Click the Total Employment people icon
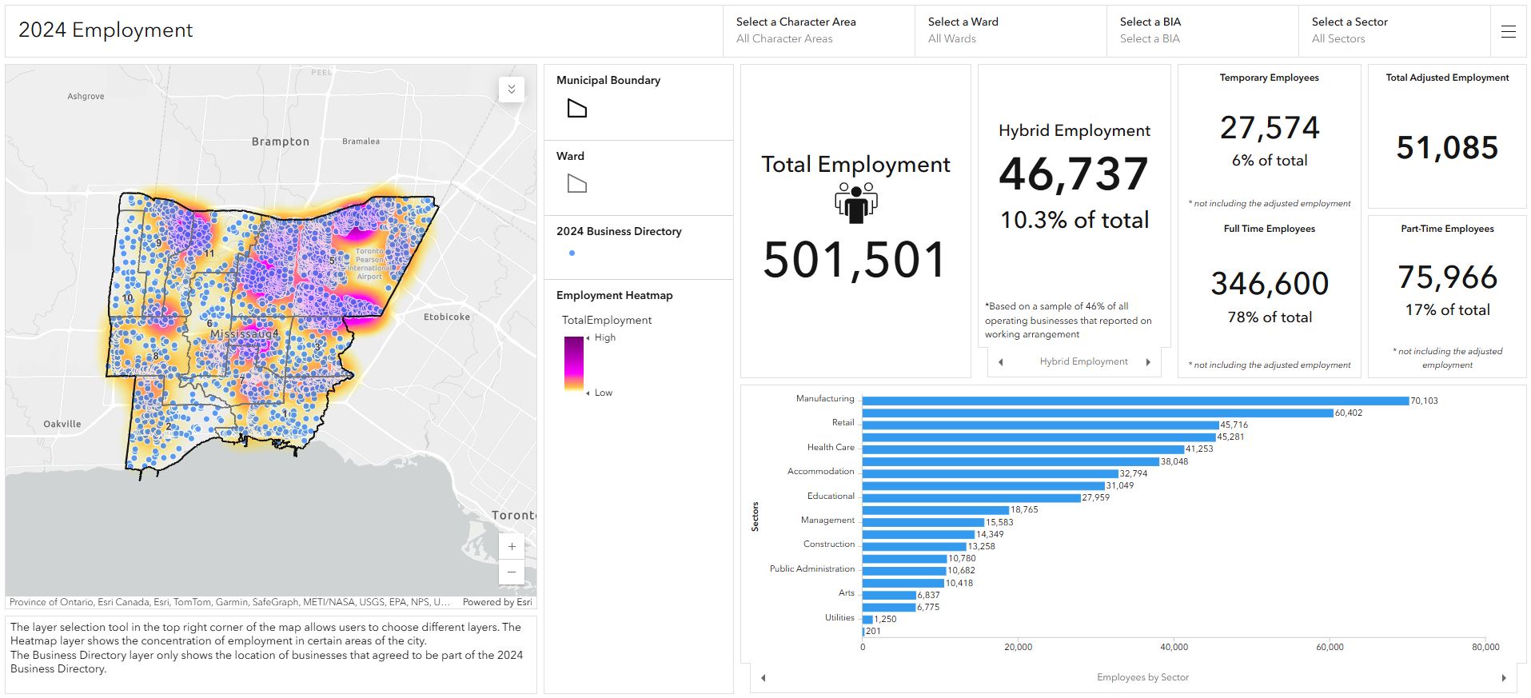 pos(855,203)
